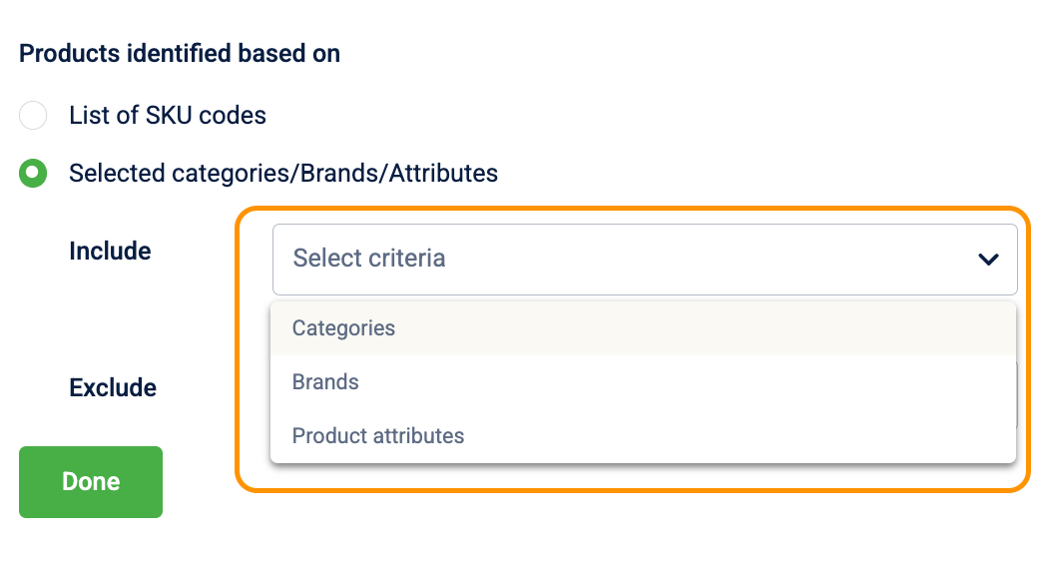Click the highlighted row right of "Categories" text
Viewport: 1044px width, 567px height.
pyautogui.click(x=699, y=328)
